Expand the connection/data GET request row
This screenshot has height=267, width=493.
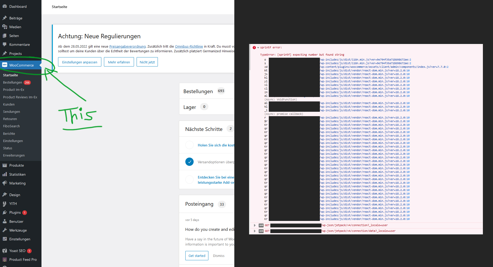coord(255,231)
